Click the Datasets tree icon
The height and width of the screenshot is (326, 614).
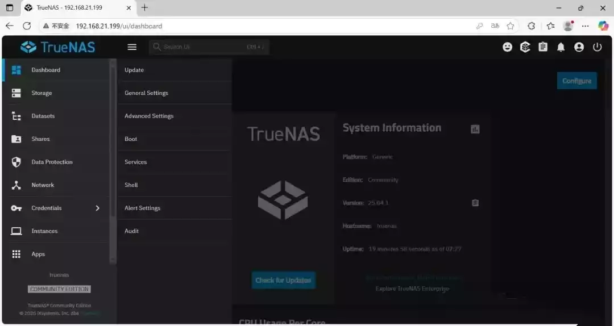16,116
